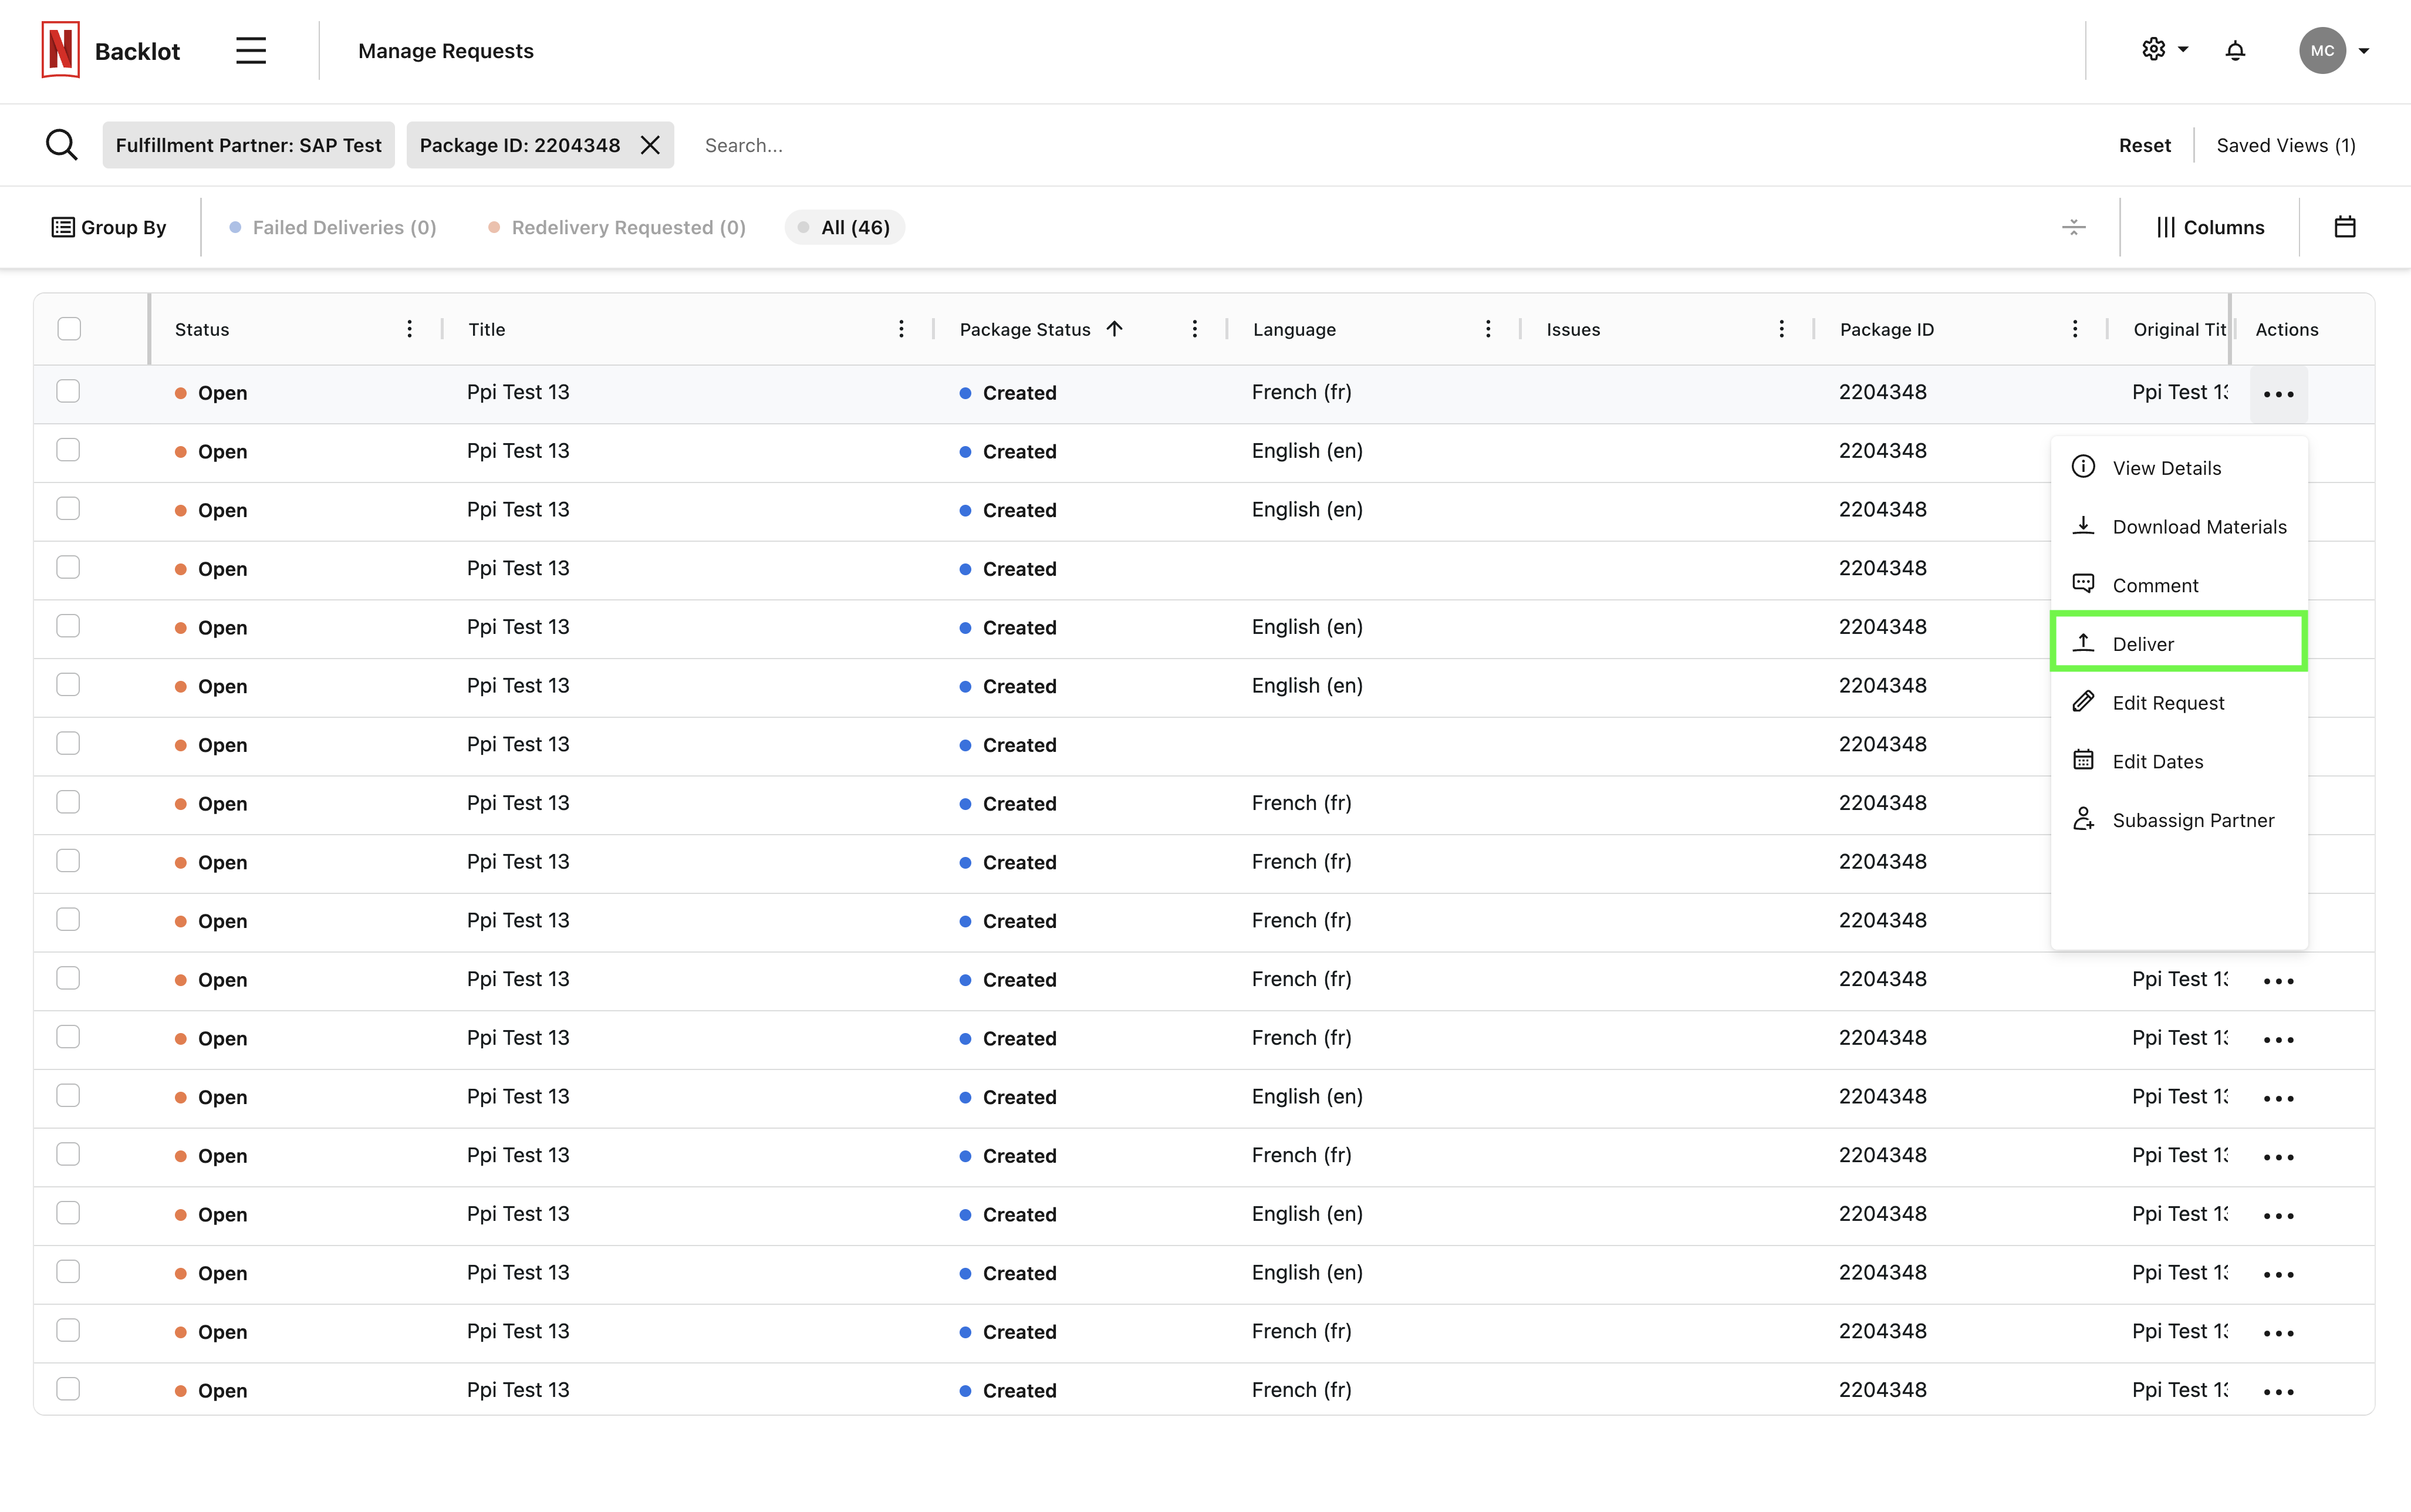Click the search magnifier icon
The width and height of the screenshot is (2411, 1512).
62,145
